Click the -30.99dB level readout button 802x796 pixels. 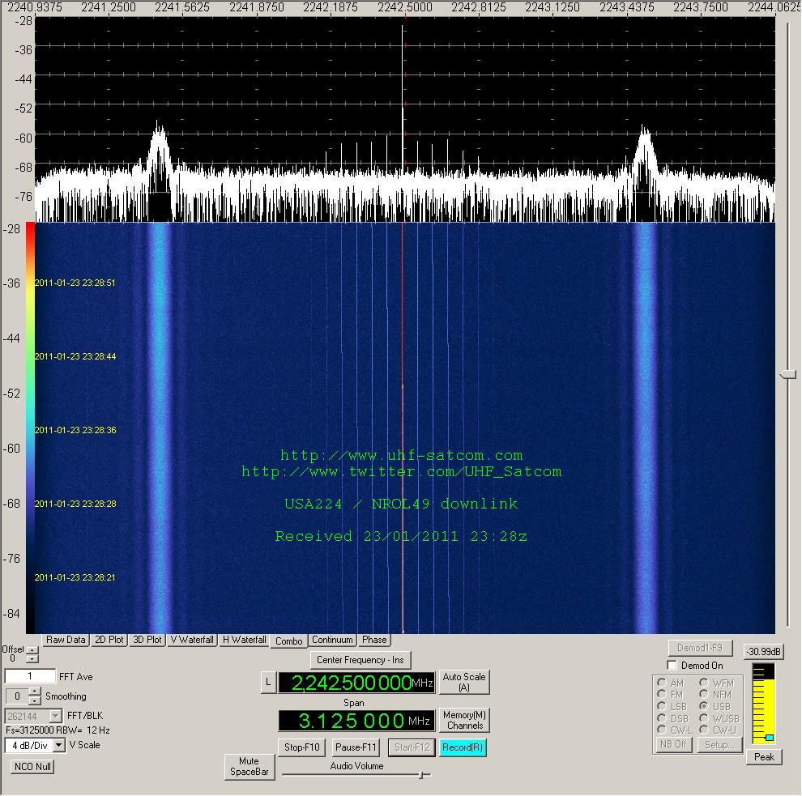pyautogui.click(x=764, y=652)
